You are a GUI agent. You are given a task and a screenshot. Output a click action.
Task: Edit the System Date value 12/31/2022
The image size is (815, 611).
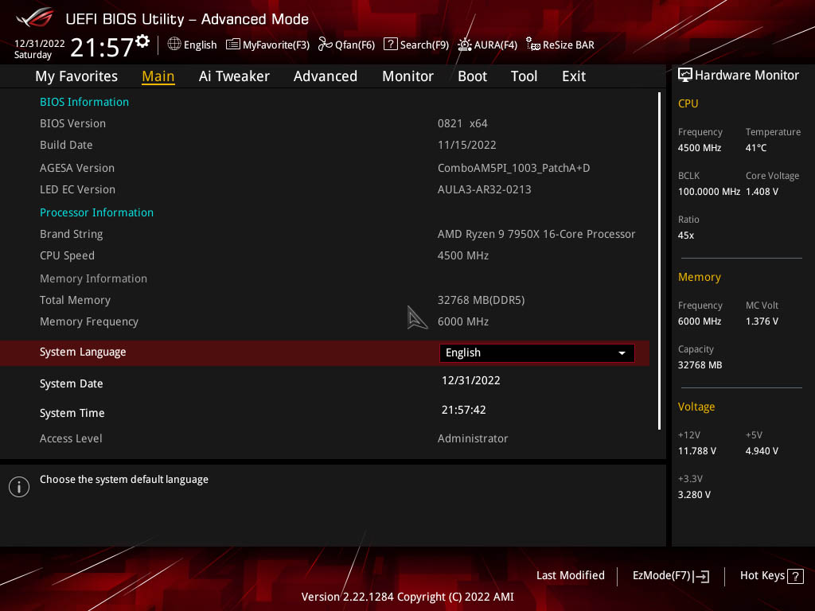[x=471, y=380]
